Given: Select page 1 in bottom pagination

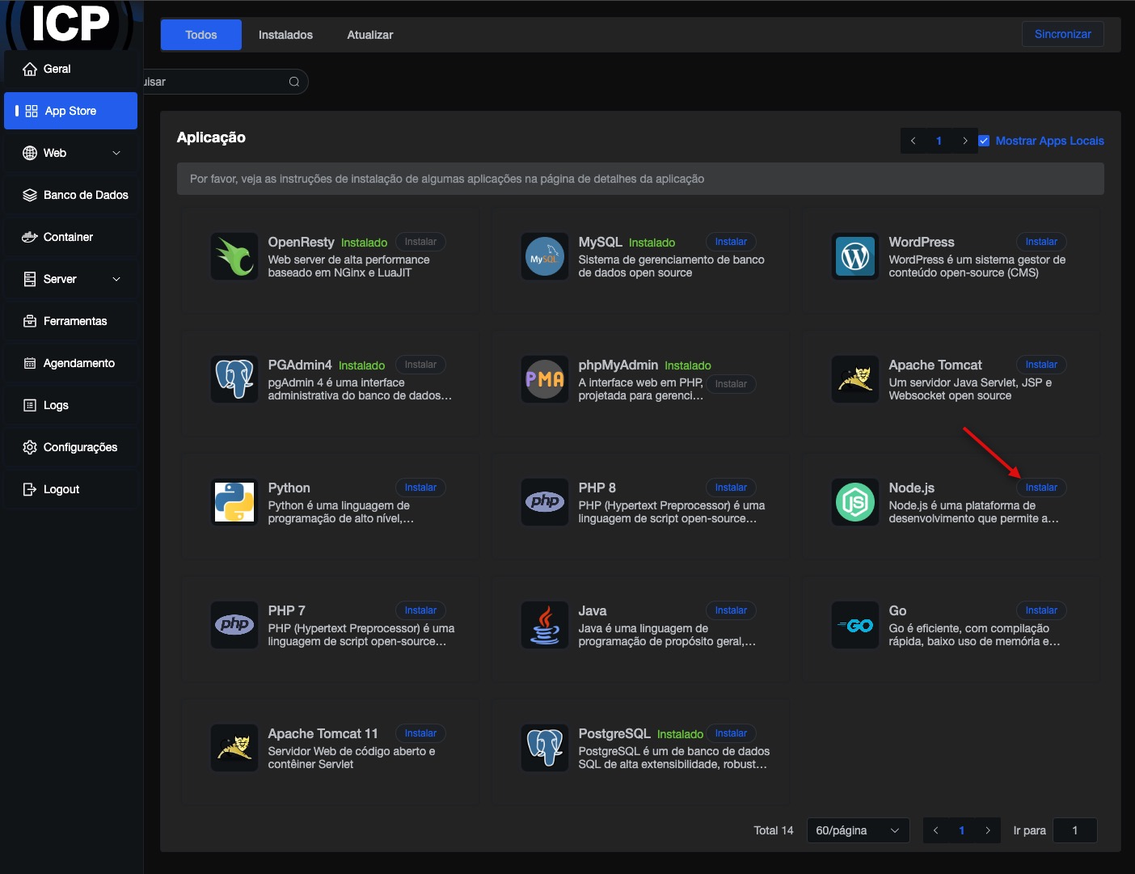Looking at the screenshot, I should pyautogui.click(x=961, y=830).
